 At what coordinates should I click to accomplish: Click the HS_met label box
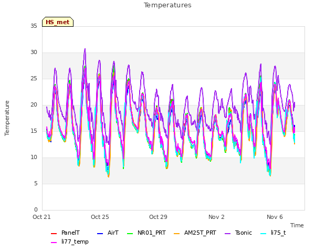58,22
